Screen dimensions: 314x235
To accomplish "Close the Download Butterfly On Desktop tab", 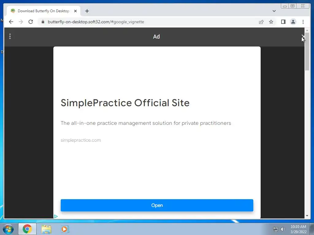I will point(75,11).
